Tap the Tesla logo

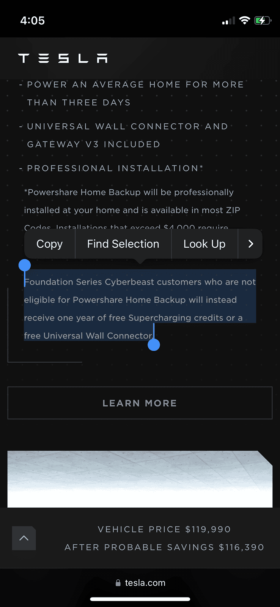(x=63, y=58)
